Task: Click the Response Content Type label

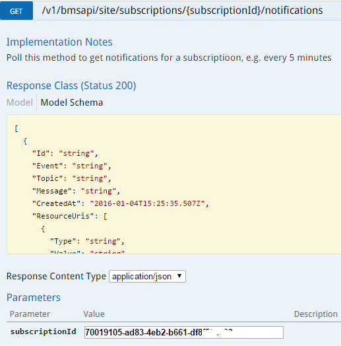Action: tap(56, 276)
